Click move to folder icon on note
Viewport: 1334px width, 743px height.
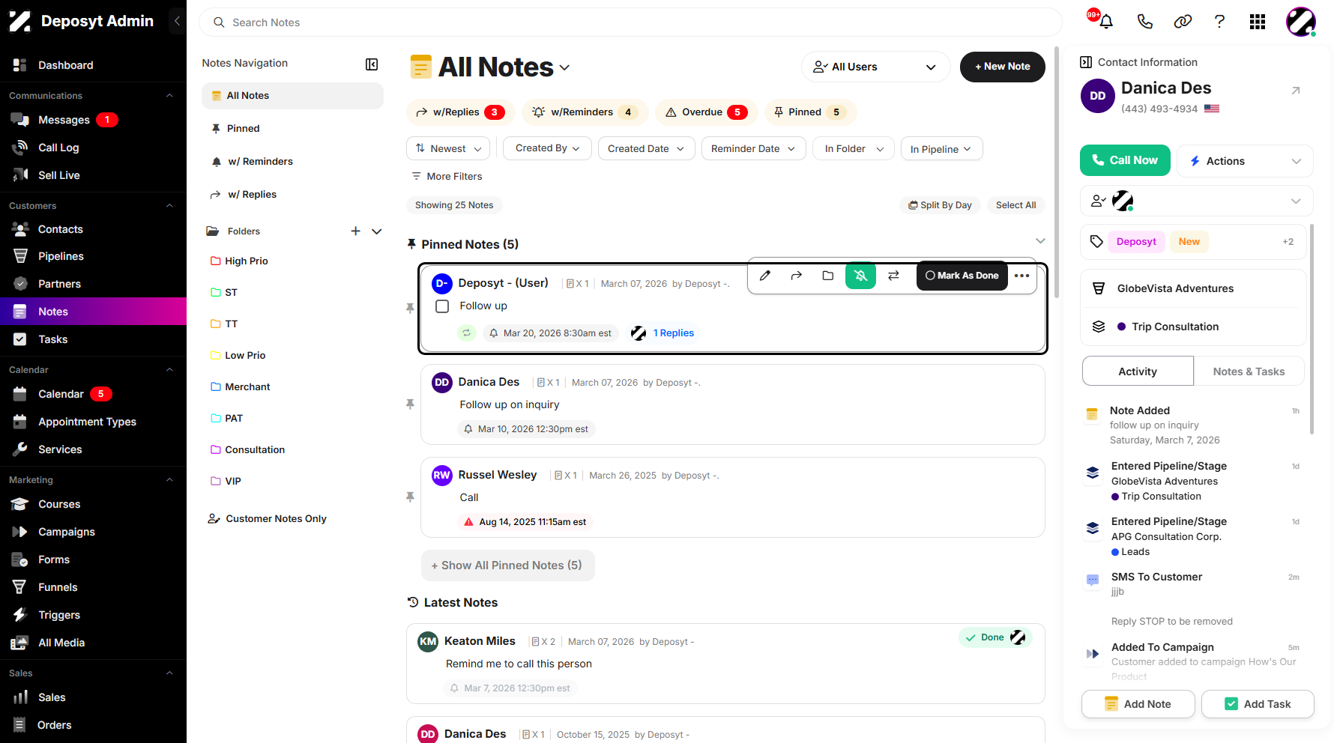coord(827,276)
